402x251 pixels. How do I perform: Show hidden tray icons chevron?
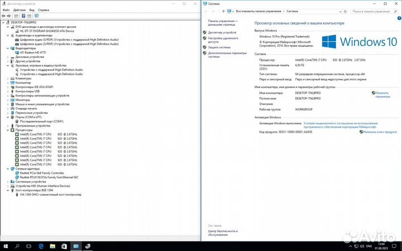point(351,247)
